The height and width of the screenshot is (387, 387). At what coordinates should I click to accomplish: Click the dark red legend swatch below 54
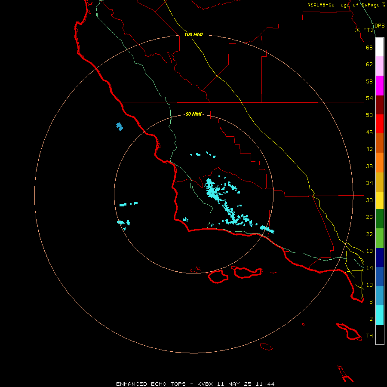click(x=380, y=104)
